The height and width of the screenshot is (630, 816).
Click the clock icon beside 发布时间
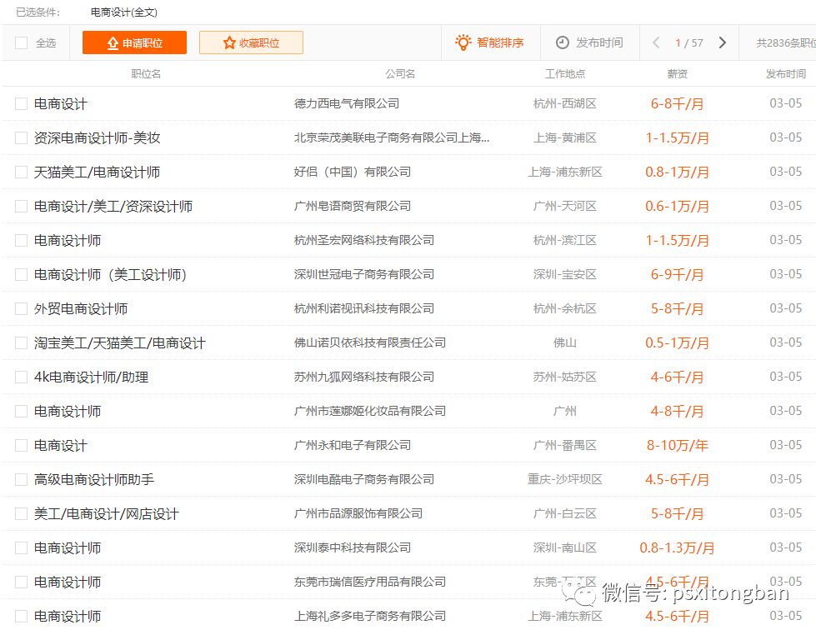[562, 40]
